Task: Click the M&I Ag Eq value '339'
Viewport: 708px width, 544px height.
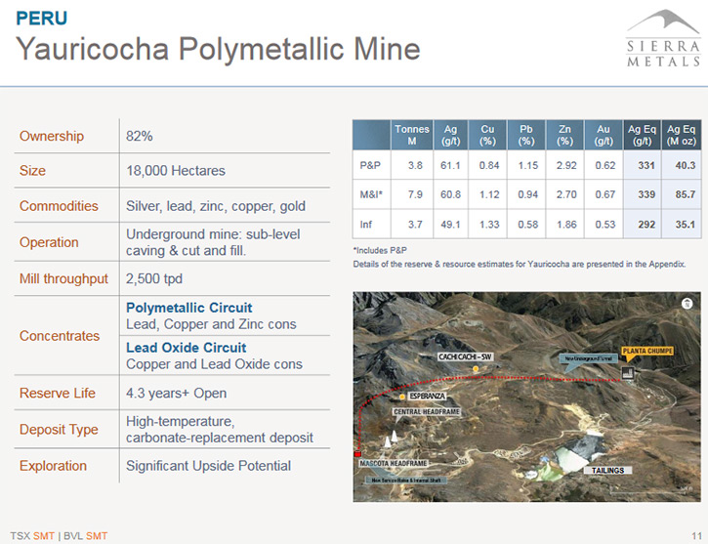Action: click(x=646, y=194)
